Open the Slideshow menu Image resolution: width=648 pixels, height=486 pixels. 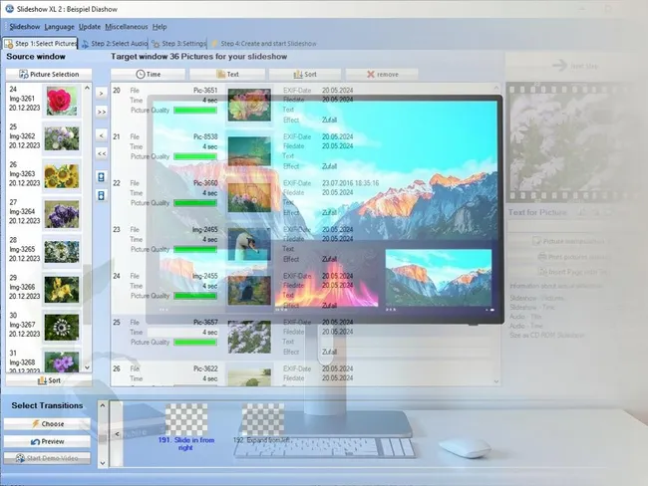pyautogui.click(x=25, y=27)
